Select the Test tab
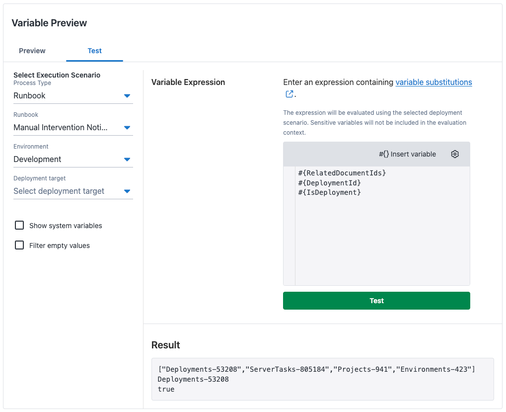This screenshot has height=412, width=506. [x=94, y=51]
